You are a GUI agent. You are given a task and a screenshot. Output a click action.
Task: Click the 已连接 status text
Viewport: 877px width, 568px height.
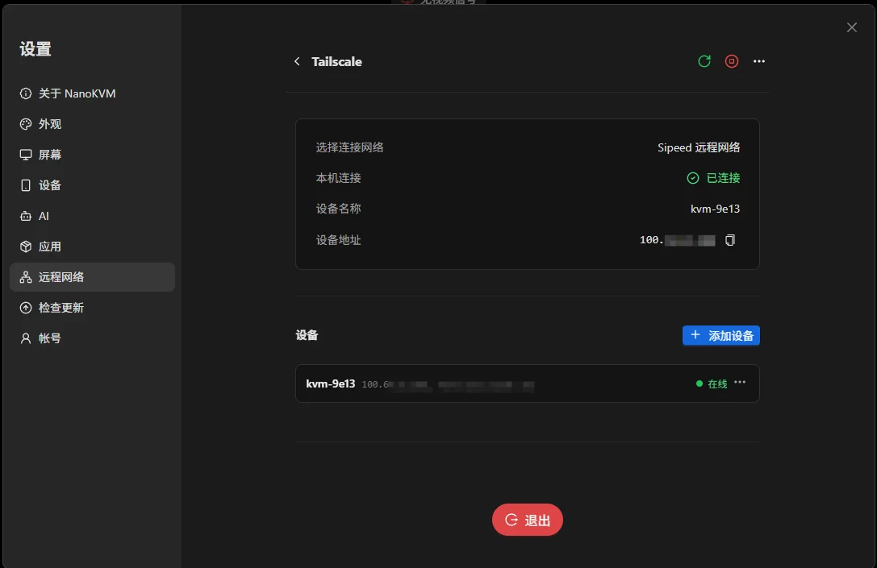click(x=723, y=178)
